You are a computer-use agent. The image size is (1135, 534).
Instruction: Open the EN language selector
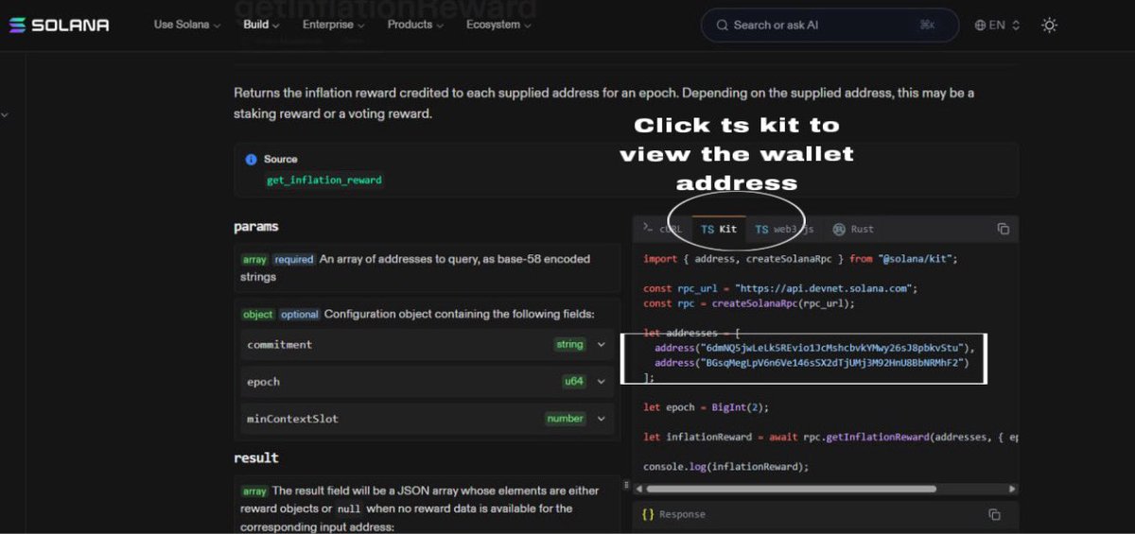pos(997,26)
